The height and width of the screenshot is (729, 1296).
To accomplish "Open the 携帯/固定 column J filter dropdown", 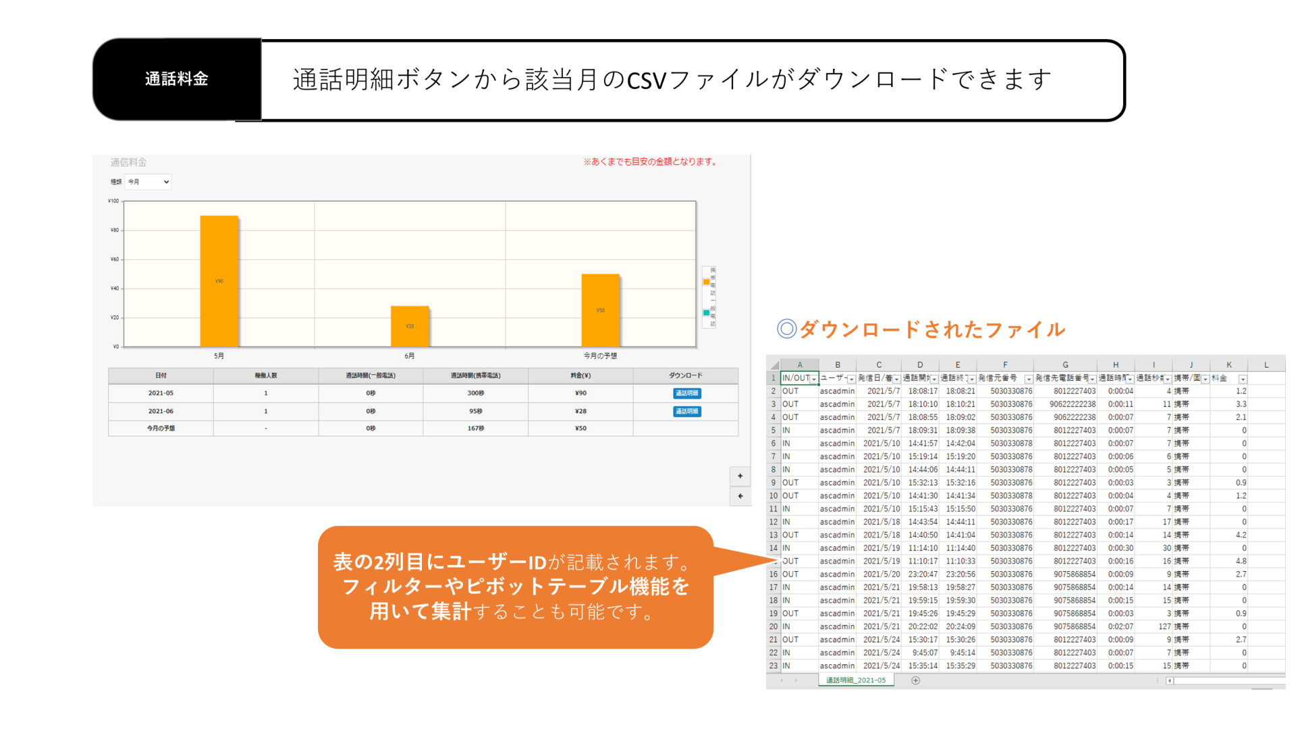I will (x=1206, y=379).
